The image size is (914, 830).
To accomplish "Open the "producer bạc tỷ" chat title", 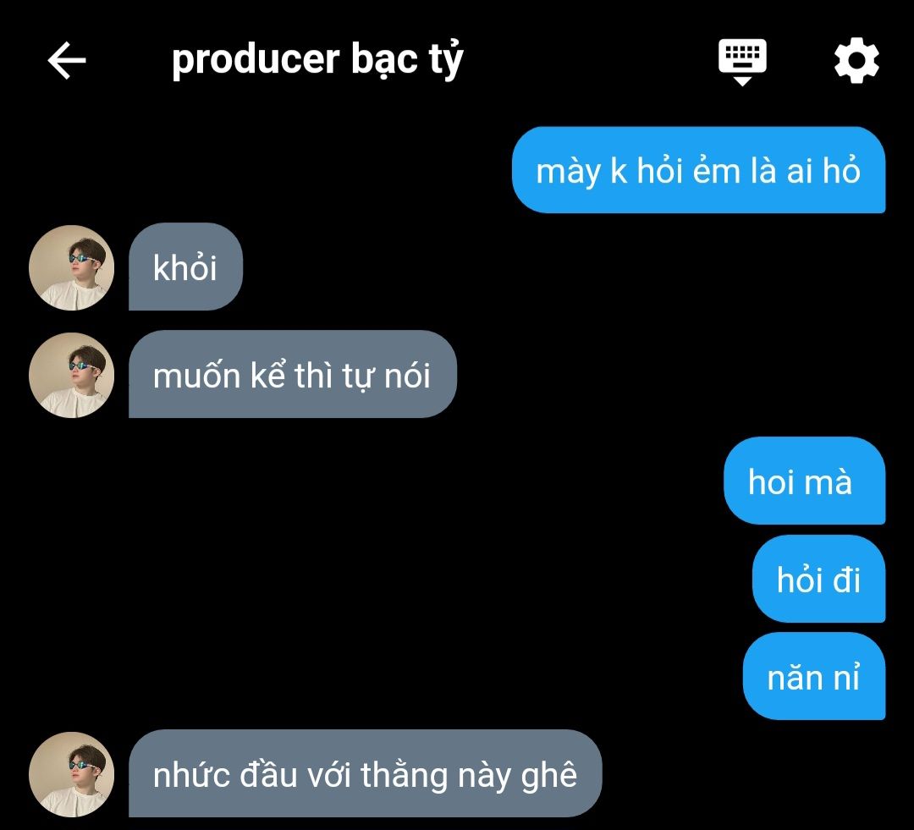I will click(x=317, y=61).
